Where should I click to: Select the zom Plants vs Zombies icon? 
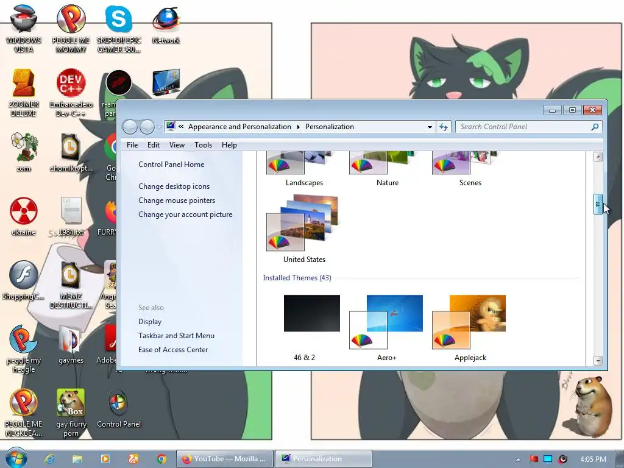pos(23,152)
